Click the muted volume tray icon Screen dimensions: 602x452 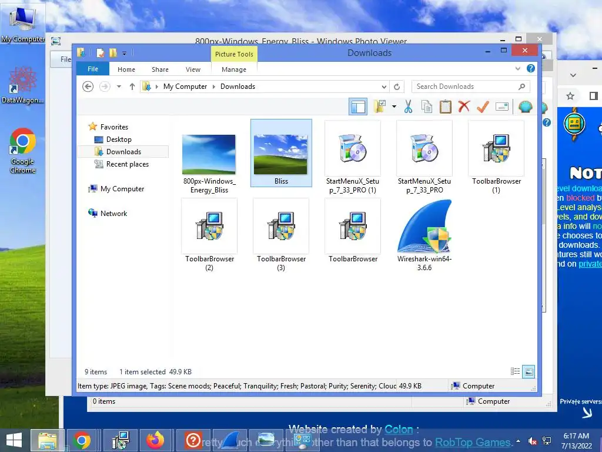pos(532,441)
